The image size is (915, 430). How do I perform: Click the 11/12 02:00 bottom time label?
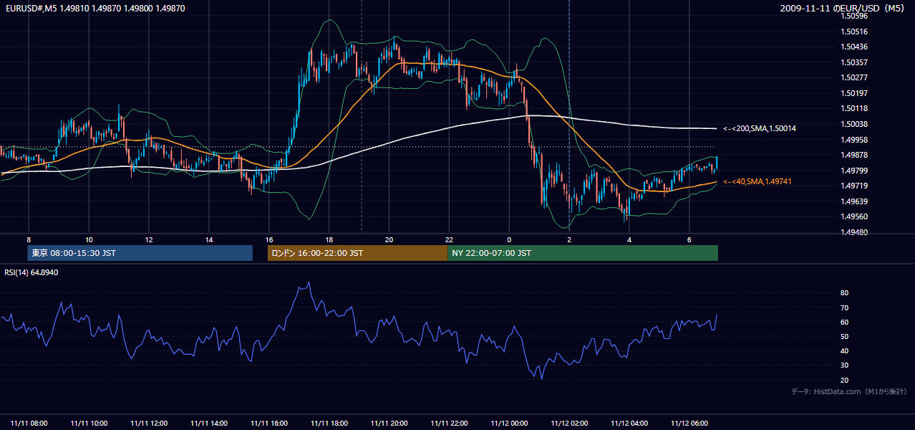[569, 423]
